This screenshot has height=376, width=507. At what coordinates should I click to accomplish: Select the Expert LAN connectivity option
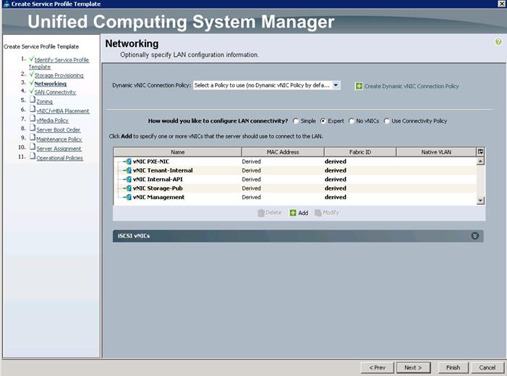323,121
